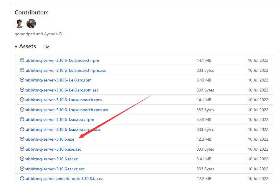Click package icon beside 3.10.6-1.suse.src.rpm
This screenshot has height=183, width=276.
(22, 119)
